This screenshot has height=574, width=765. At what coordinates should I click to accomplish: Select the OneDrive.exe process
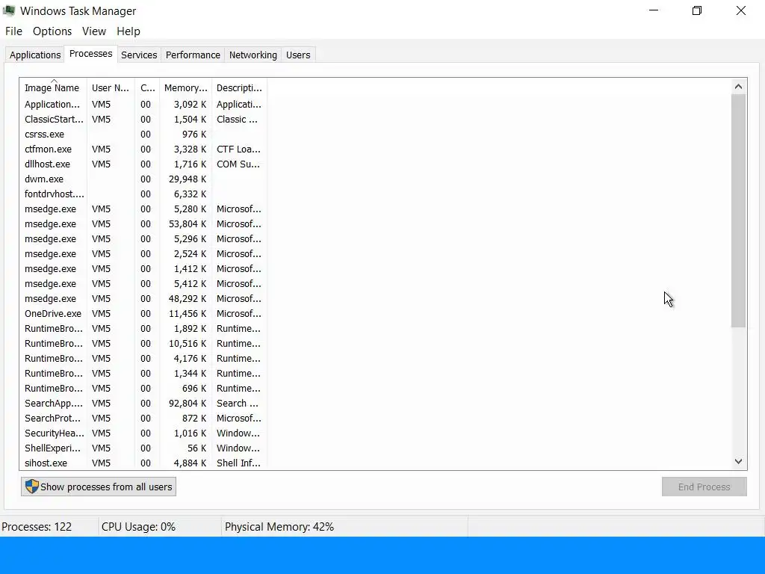tap(143, 313)
